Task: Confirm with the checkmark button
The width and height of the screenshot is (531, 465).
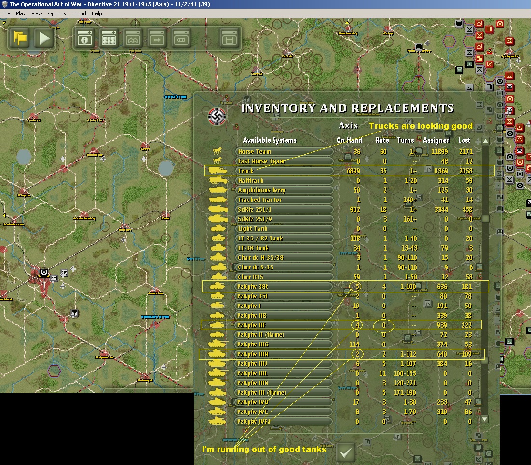Action: [346, 452]
